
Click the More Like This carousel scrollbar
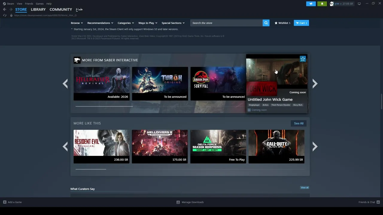pos(91,169)
